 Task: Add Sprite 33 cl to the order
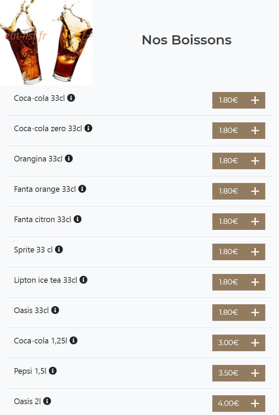238,252
